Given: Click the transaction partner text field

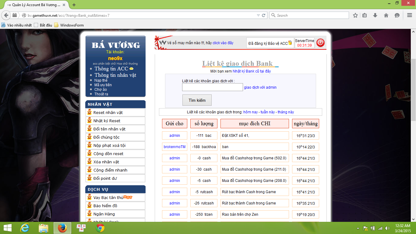Looking at the screenshot, I should (x=213, y=87).
